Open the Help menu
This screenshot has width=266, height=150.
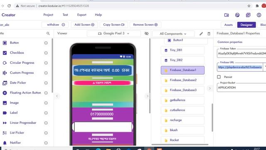(99, 15)
